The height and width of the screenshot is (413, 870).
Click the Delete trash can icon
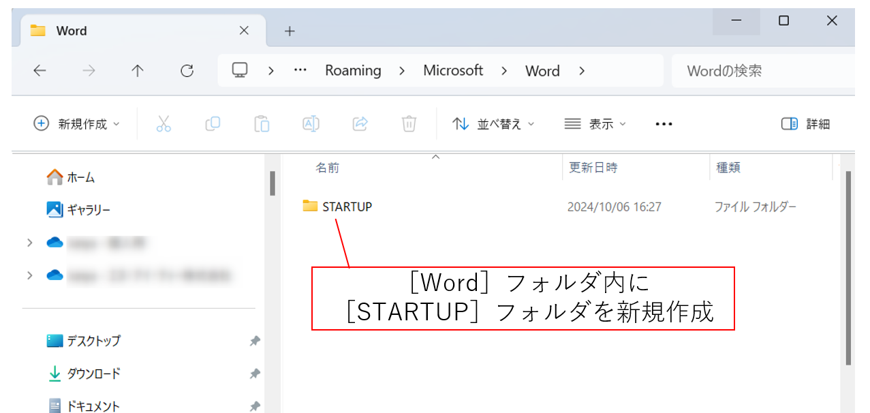pos(409,123)
